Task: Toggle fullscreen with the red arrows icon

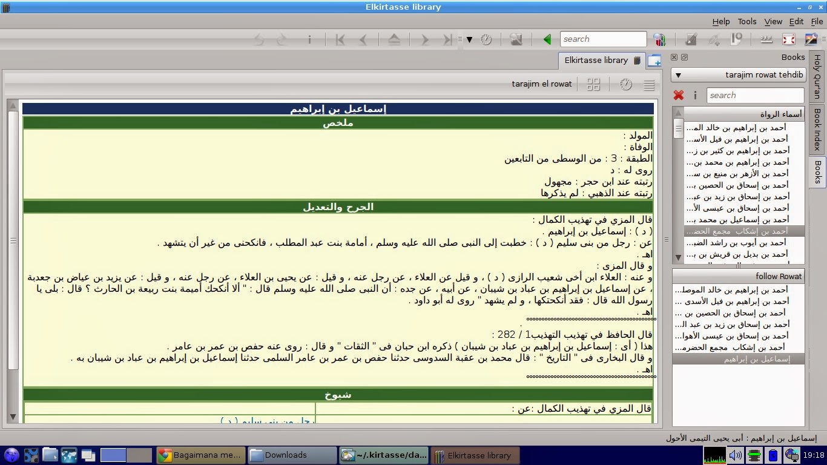Action: (789, 40)
